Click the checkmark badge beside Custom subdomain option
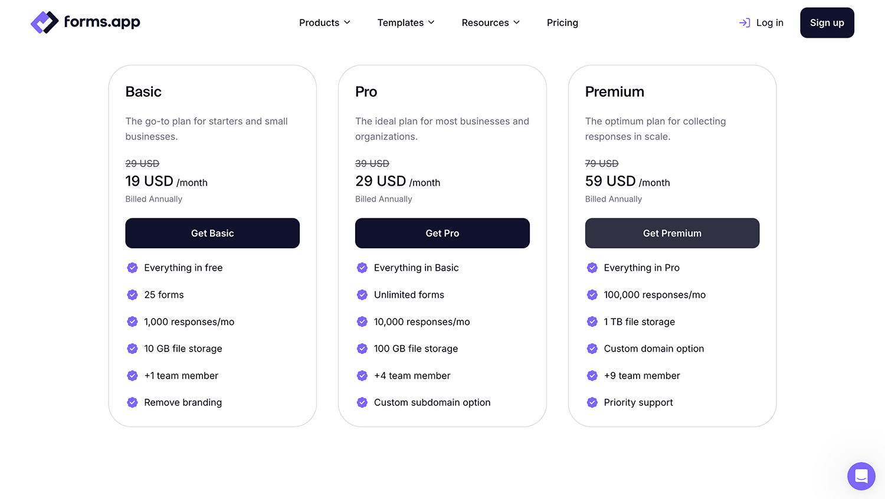The height and width of the screenshot is (499, 885). pyautogui.click(x=362, y=402)
